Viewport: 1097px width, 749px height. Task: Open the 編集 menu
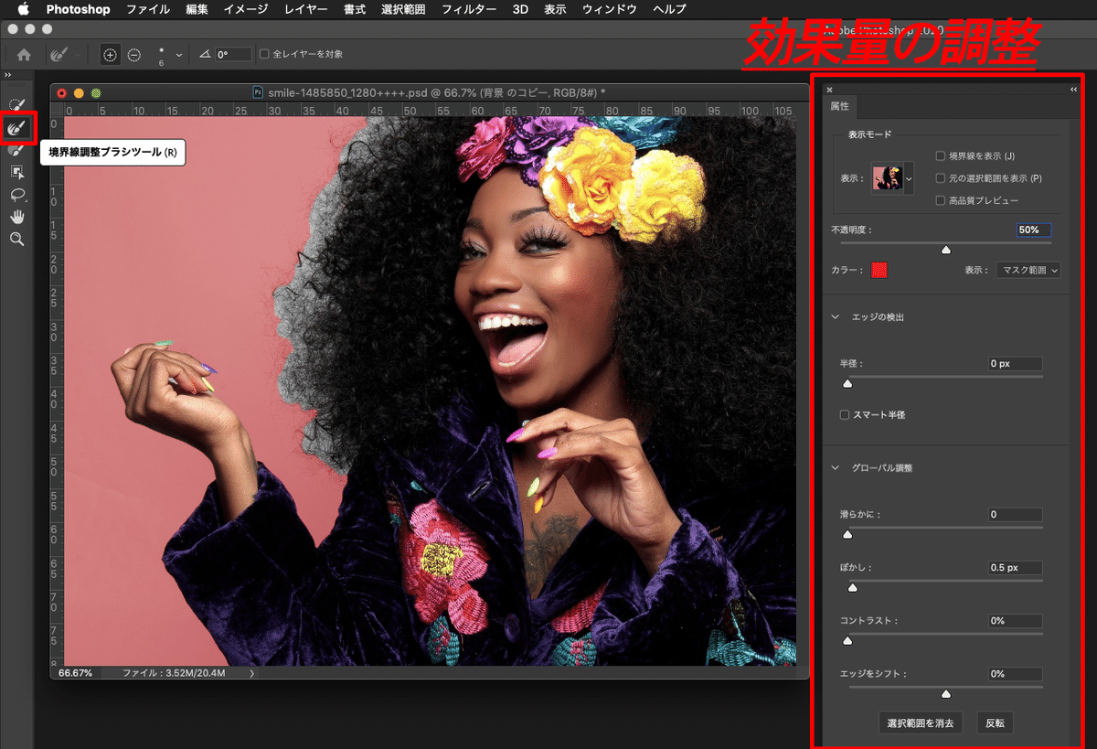[x=197, y=9]
